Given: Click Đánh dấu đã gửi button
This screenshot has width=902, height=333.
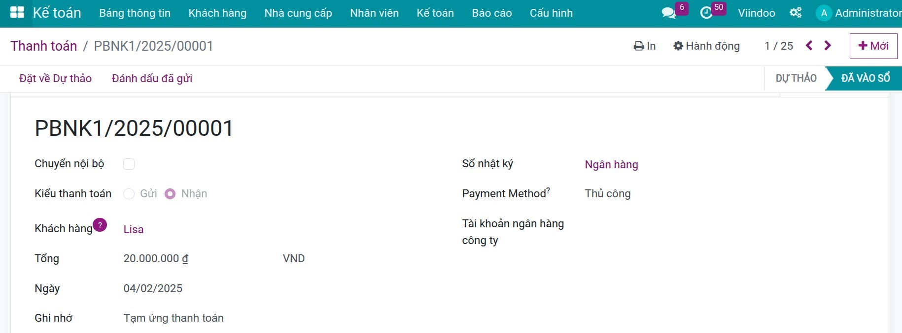Looking at the screenshot, I should click(152, 78).
